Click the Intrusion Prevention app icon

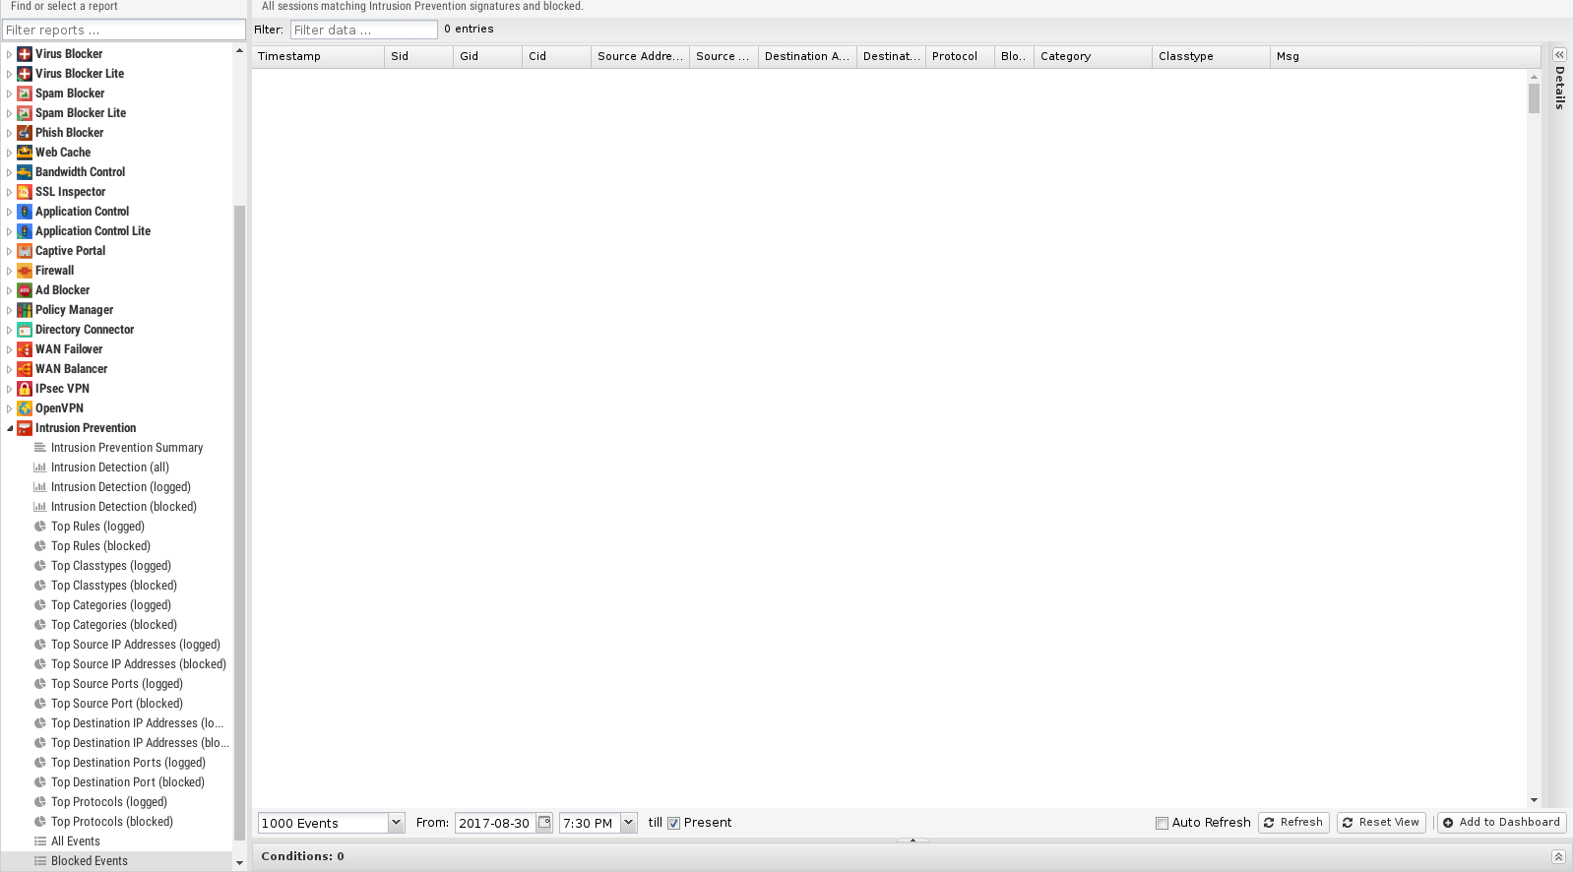click(x=25, y=428)
